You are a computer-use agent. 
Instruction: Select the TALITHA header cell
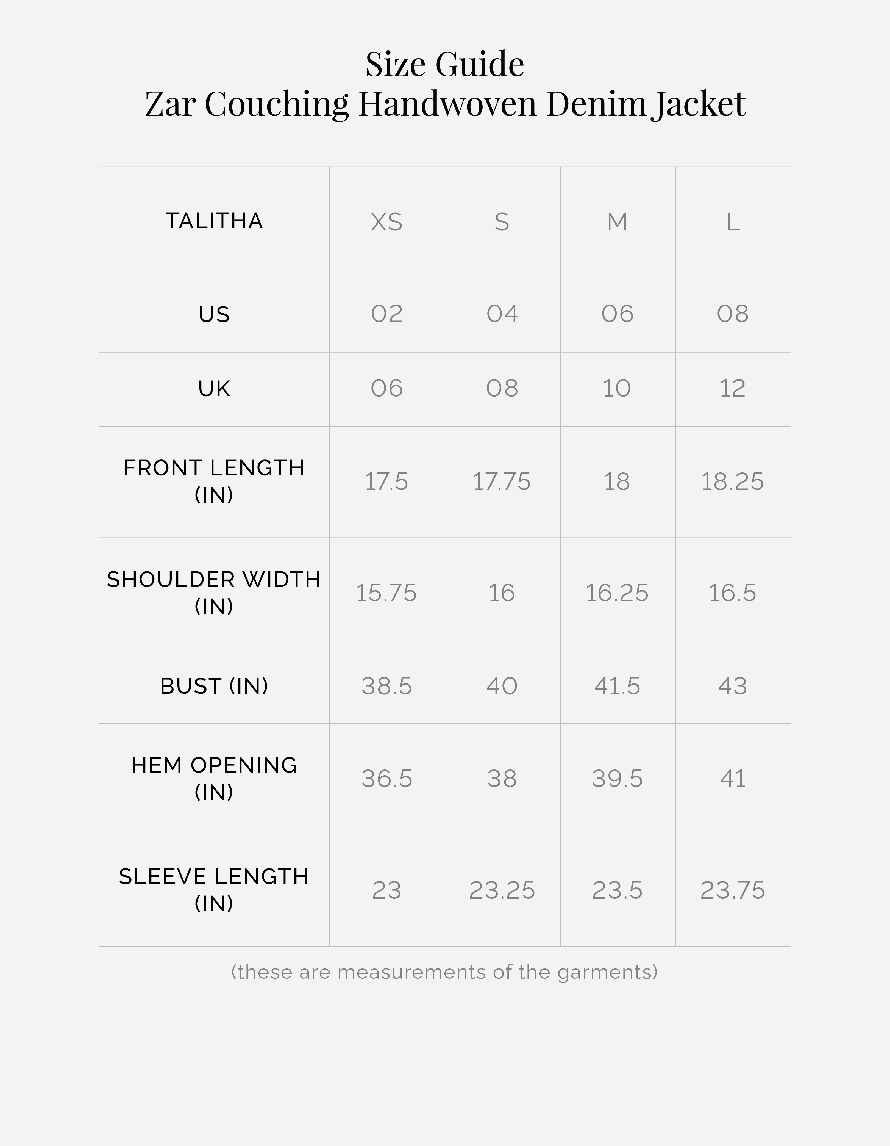tap(214, 221)
